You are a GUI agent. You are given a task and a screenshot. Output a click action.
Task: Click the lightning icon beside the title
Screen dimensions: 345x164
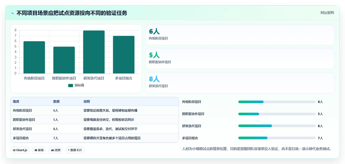pos(13,13)
